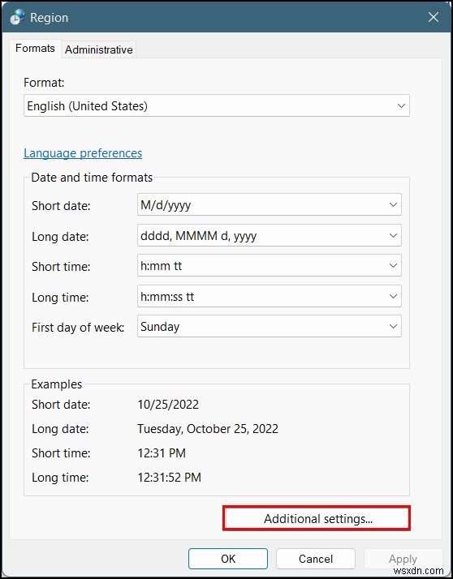This screenshot has height=579, width=453.
Task: Expand the Short date format dropdown
Action: click(x=270, y=205)
